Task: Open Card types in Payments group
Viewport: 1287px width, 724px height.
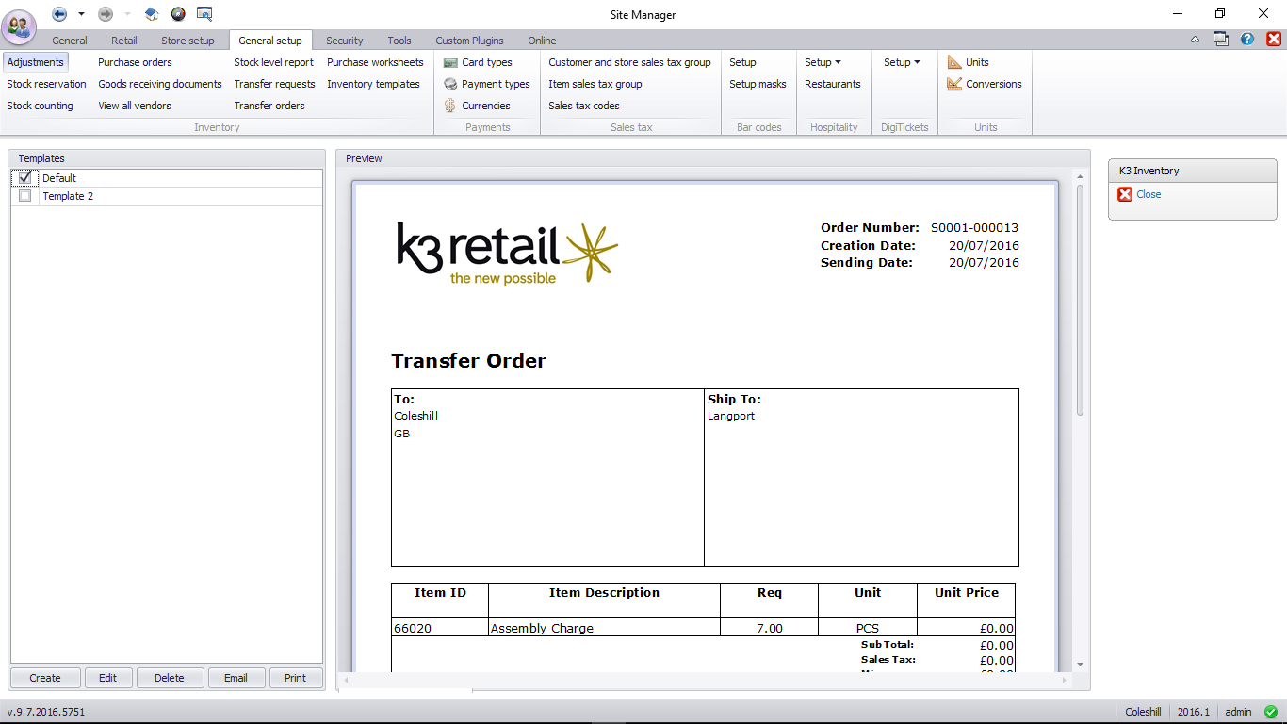Action: click(486, 62)
